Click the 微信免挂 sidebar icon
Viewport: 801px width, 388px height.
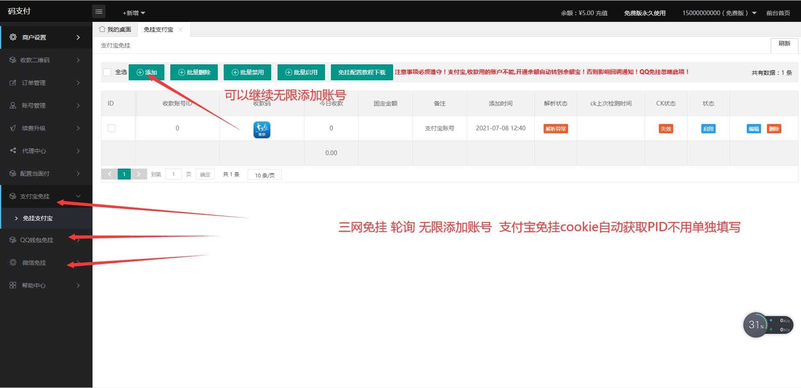coord(13,262)
